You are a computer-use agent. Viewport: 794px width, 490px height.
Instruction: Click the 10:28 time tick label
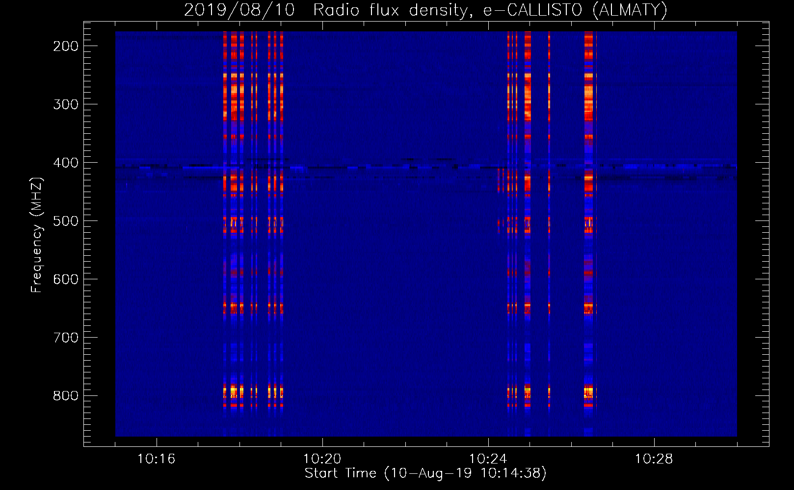click(x=654, y=459)
